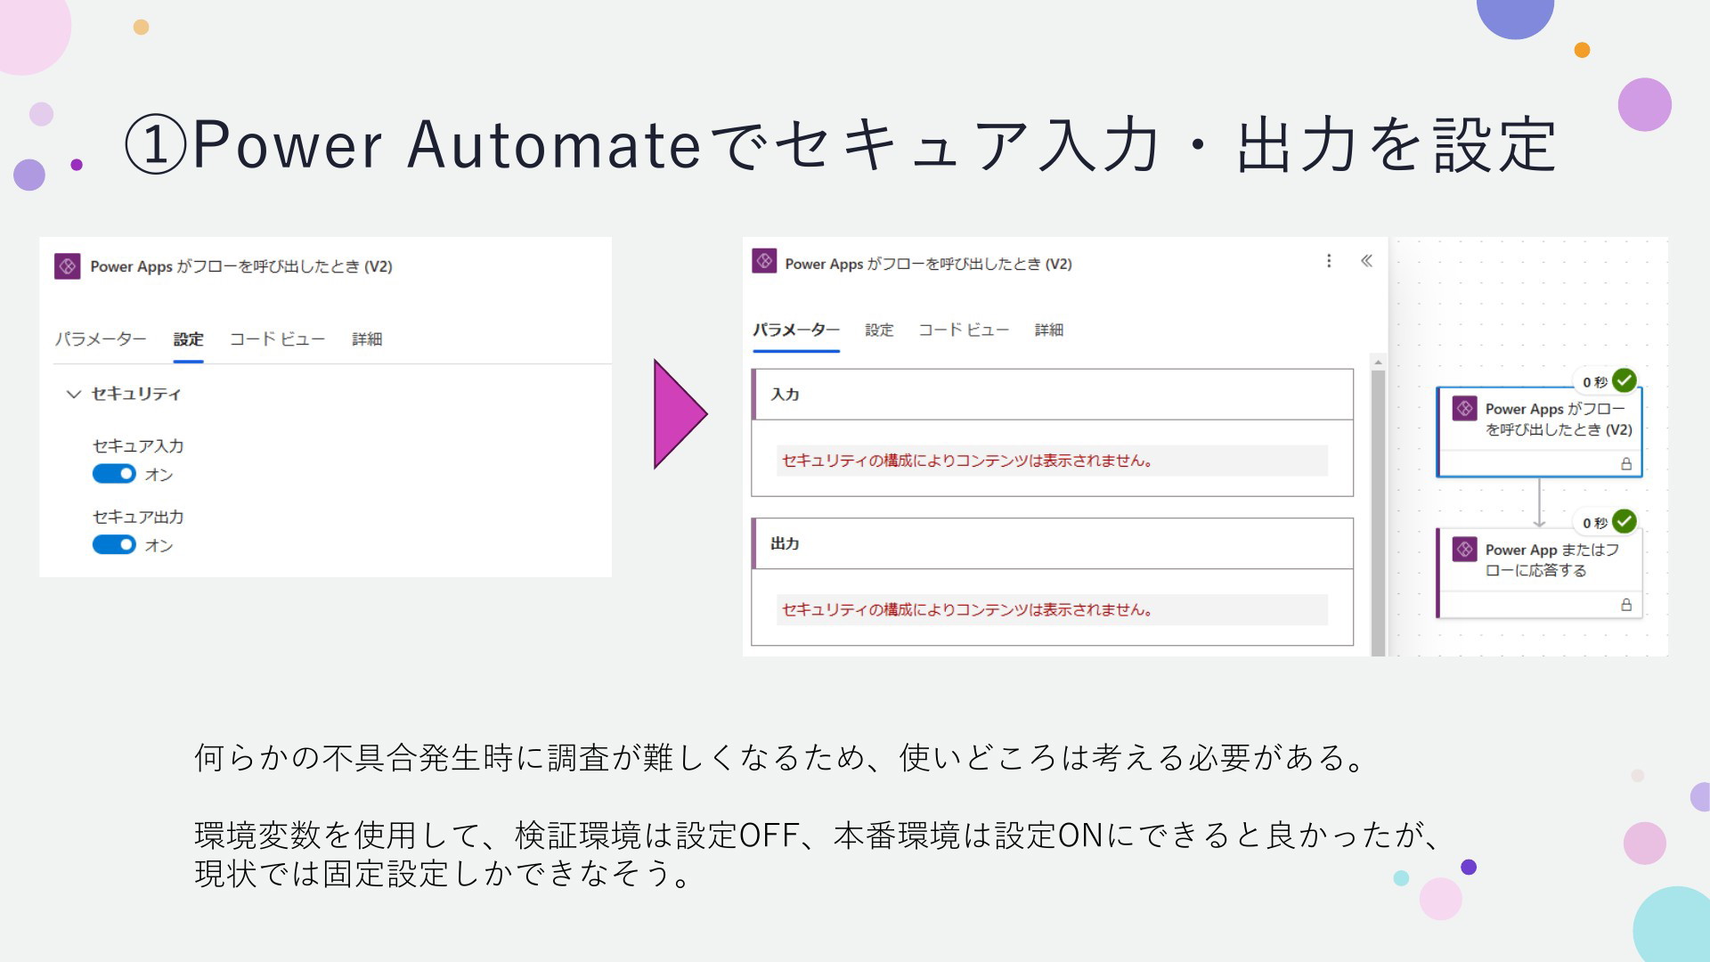
Task: Click Power Apps icon on response flow card
Action: 1465,550
